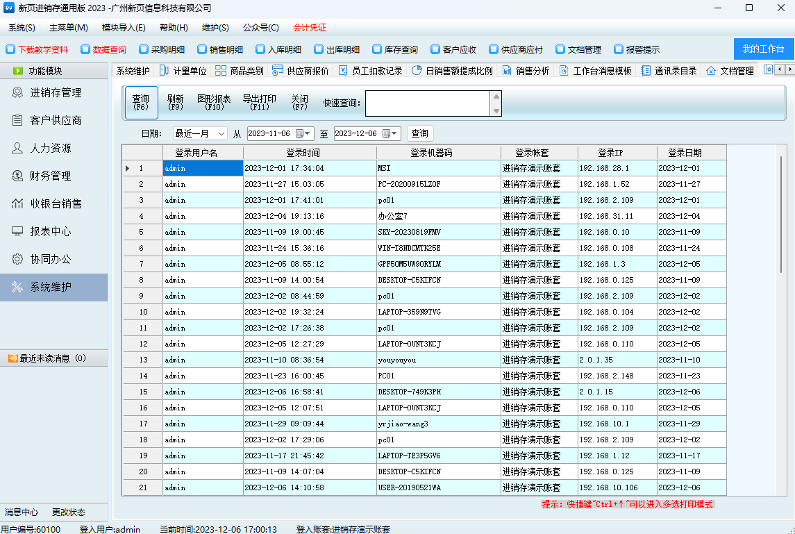Click the 查询(F6) toolbar button

(x=142, y=103)
